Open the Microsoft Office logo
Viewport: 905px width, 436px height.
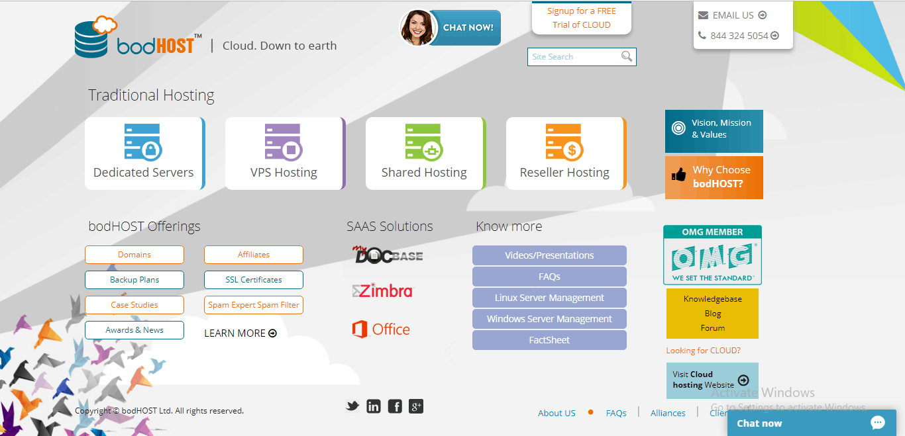tap(381, 329)
